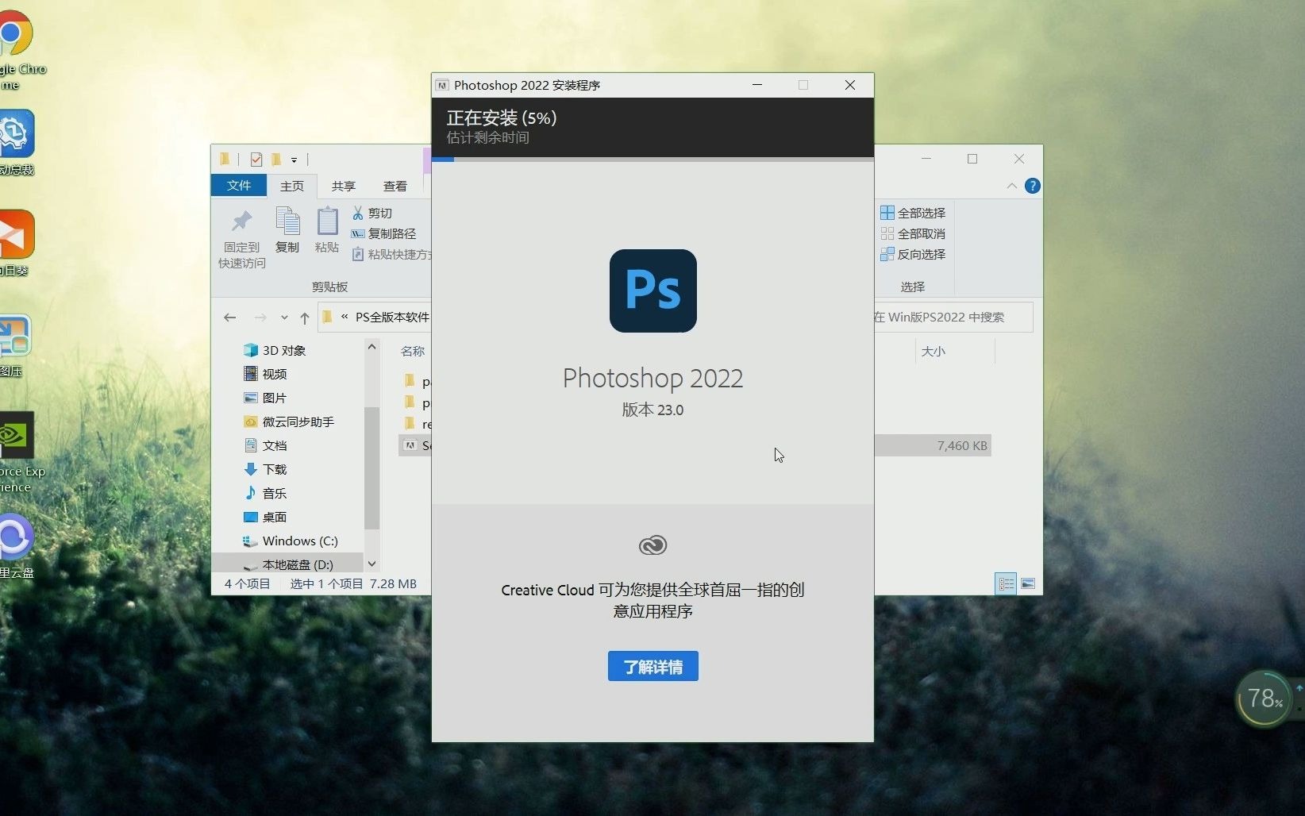The width and height of the screenshot is (1305, 816).
Task: Select 桌面 in navigation pane
Action: point(265,517)
